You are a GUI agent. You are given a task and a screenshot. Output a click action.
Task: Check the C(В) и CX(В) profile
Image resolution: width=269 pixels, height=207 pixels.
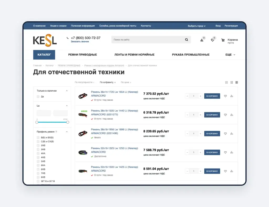click(x=38, y=141)
